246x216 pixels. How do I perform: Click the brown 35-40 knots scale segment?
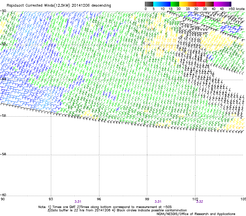209,4
